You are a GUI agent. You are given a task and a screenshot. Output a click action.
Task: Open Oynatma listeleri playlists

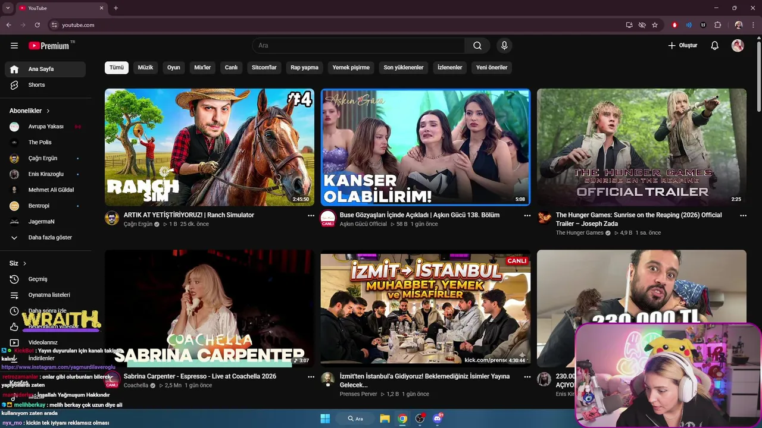coord(45,295)
